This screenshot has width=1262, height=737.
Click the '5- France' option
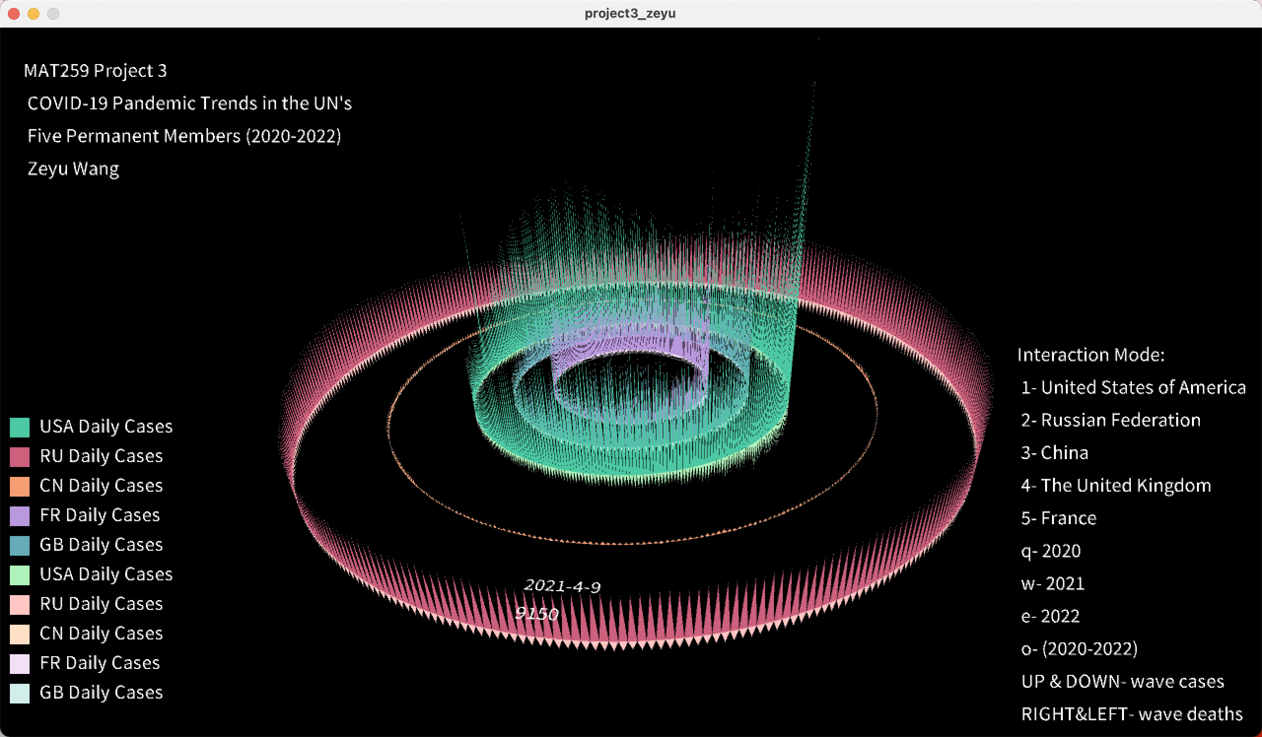pyautogui.click(x=1058, y=518)
